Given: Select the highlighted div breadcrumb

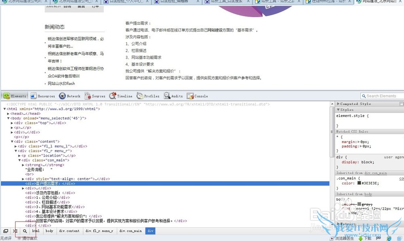Looking at the screenshot, I should point(150,231).
